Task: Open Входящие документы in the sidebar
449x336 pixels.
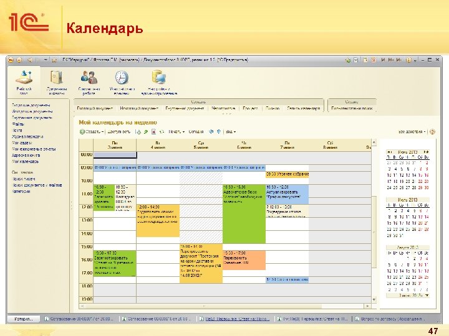Action: tap(31, 105)
